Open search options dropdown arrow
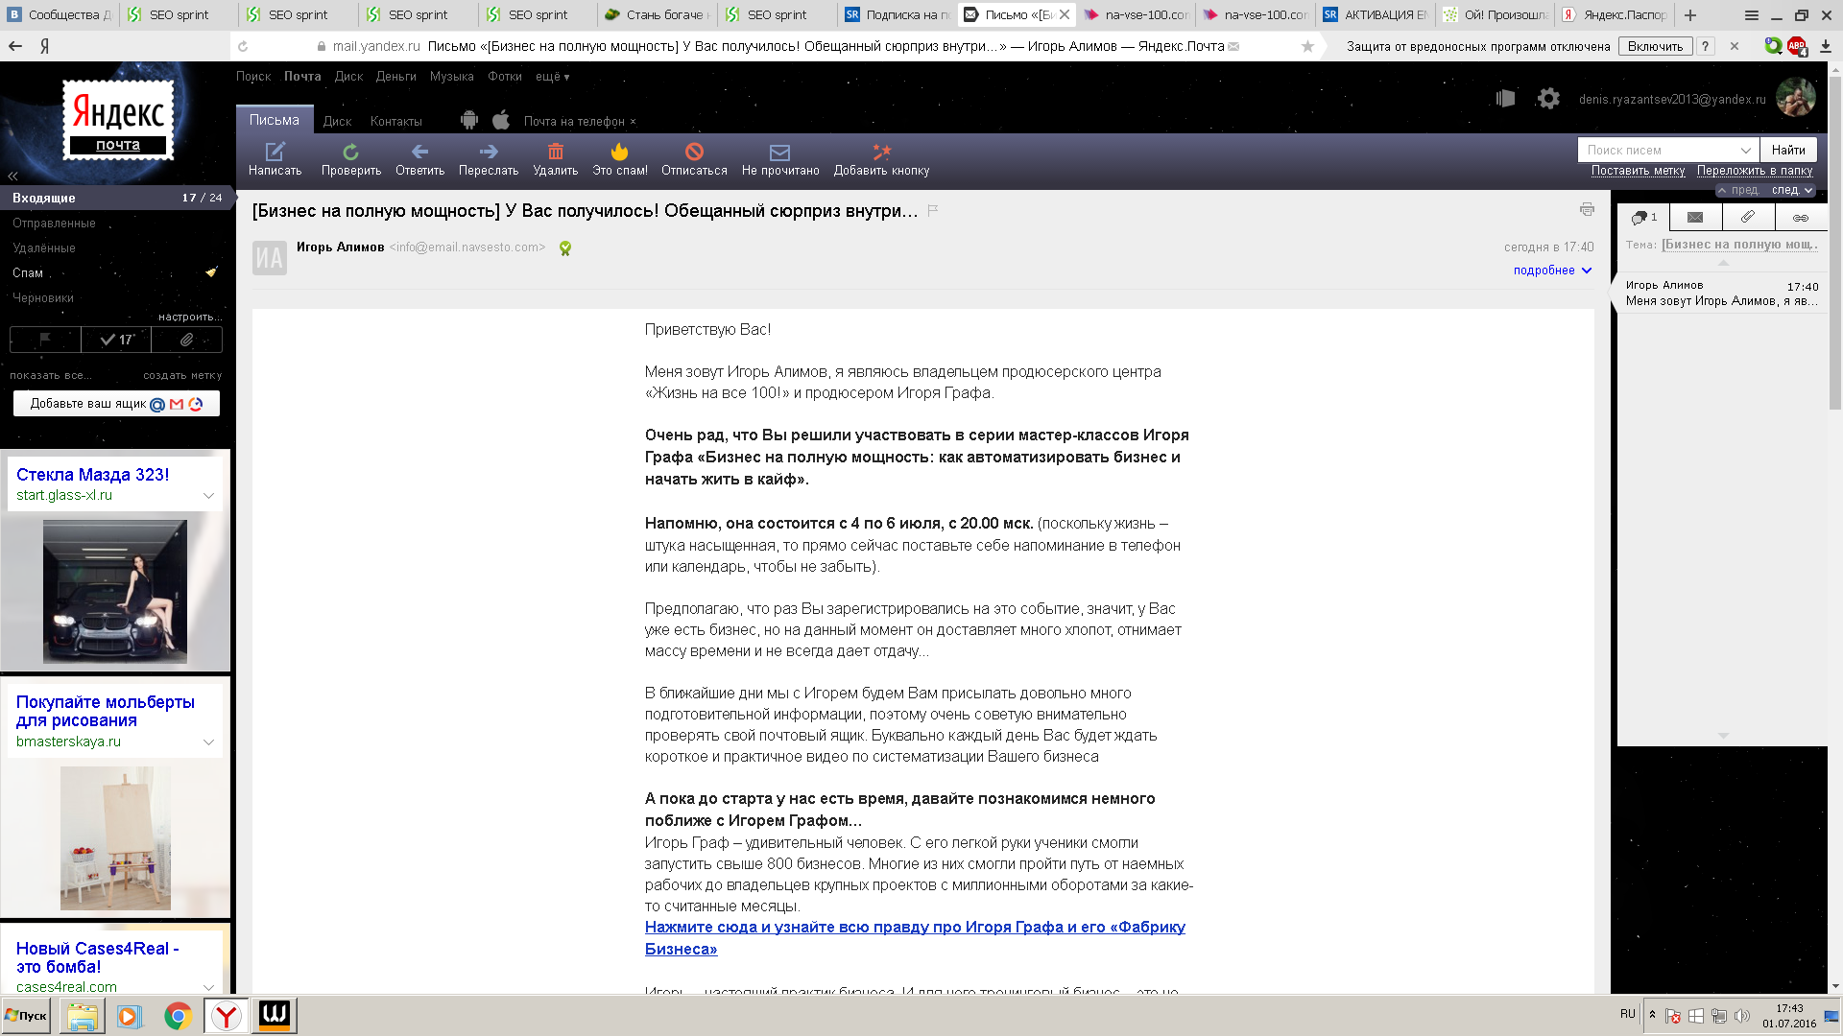Screen dimensions: 1843x1036 [1745, 150]
